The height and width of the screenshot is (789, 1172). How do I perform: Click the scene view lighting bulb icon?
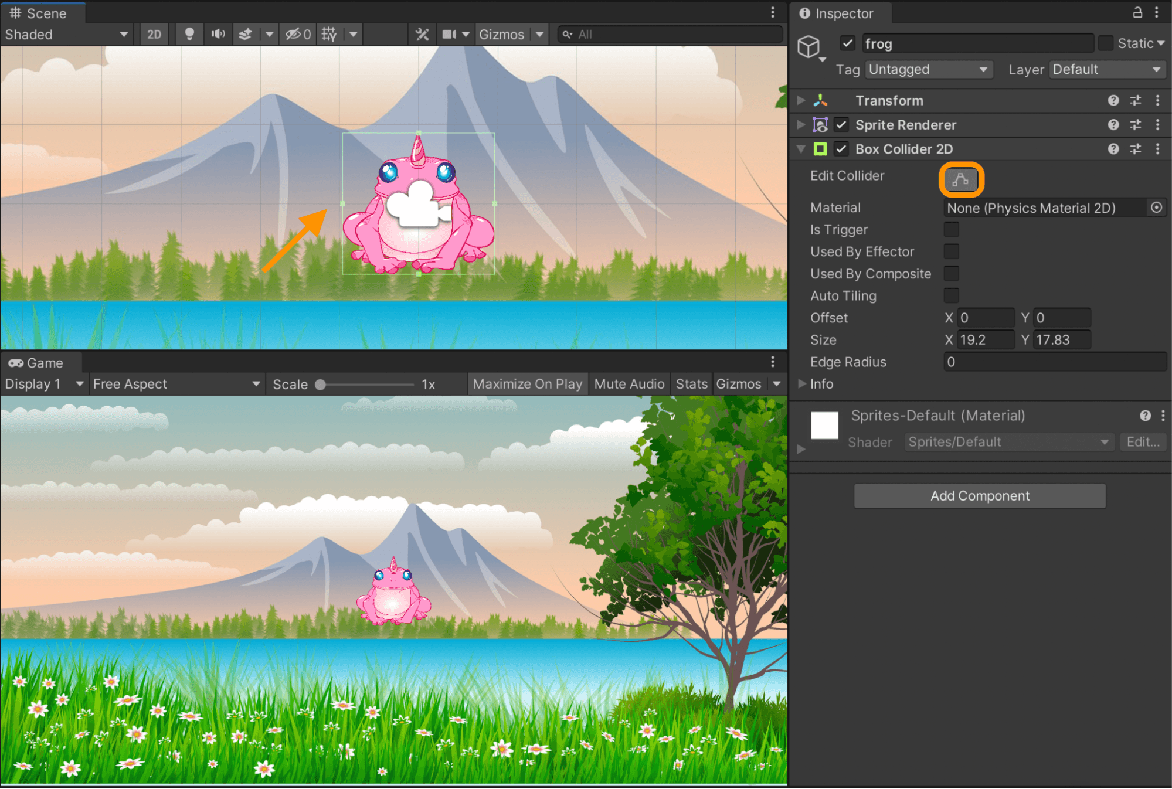click(189, 34)
